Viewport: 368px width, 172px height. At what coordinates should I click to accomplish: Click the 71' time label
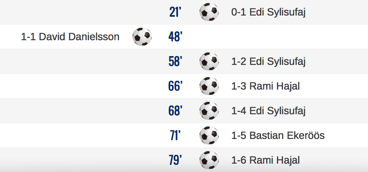point(175,135)
